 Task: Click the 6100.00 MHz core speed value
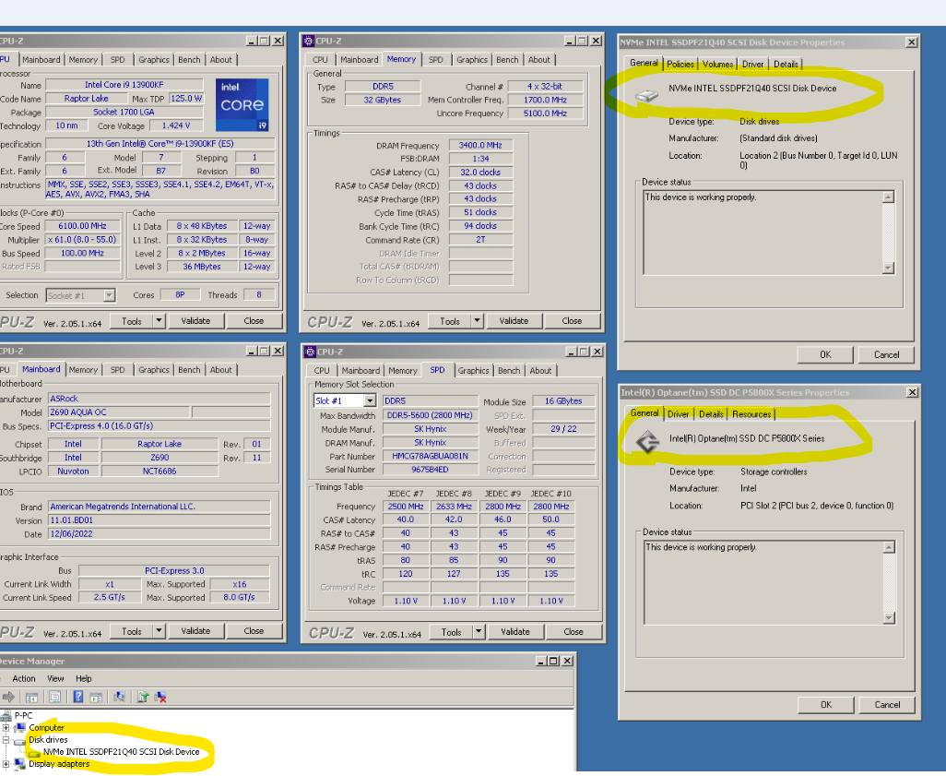[x=82, y=226]
